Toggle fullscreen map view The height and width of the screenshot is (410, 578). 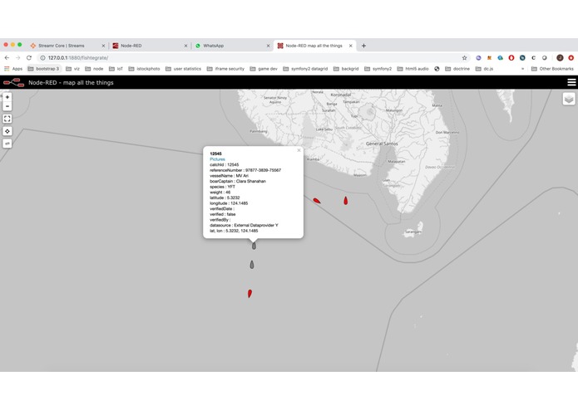coord(7,119)
